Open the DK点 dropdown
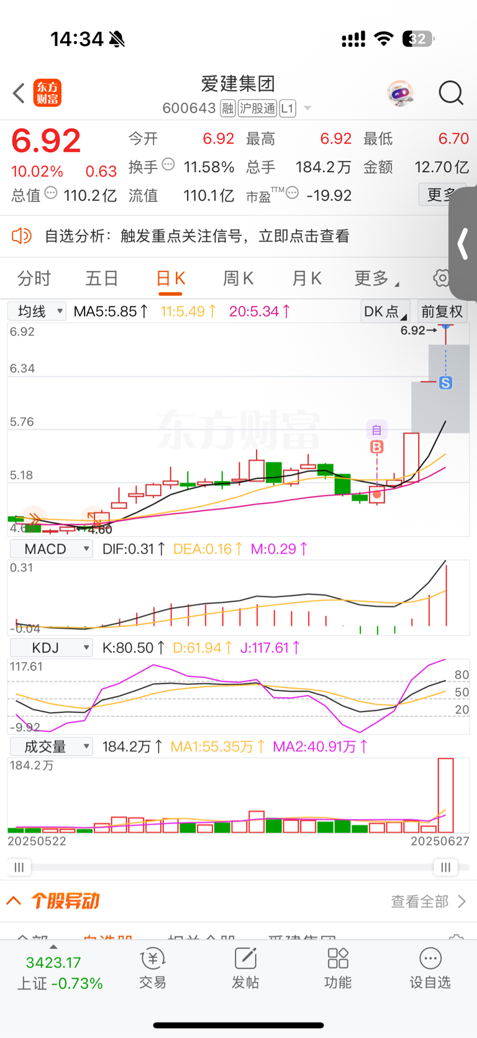Image resolution: width=477 pixels, height=1038 pixels. (x=385, y=311)
